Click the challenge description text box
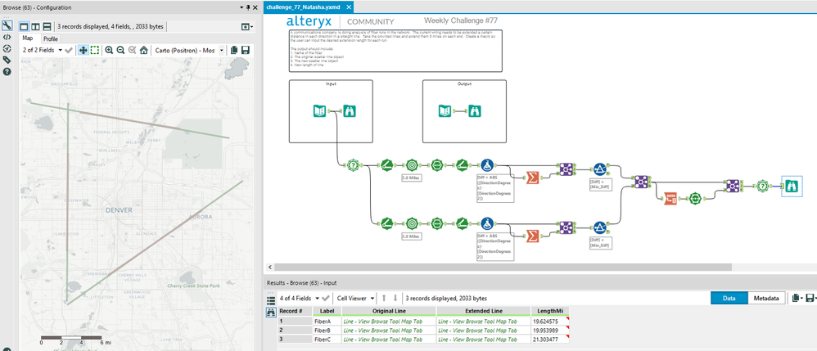This screenshot has height=351, width=817. 395,51
